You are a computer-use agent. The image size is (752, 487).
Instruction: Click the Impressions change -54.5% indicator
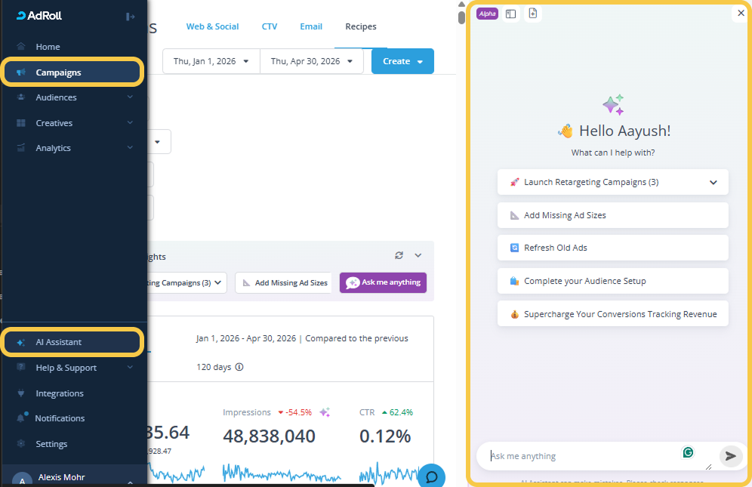click(295, 412)
